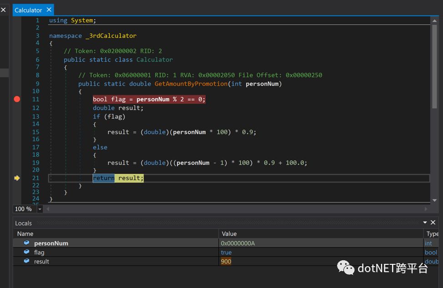This screenshot has height=288, width=443.
Task: Toggle the breakpoint on line 11
Action: [x=17, y=99]
